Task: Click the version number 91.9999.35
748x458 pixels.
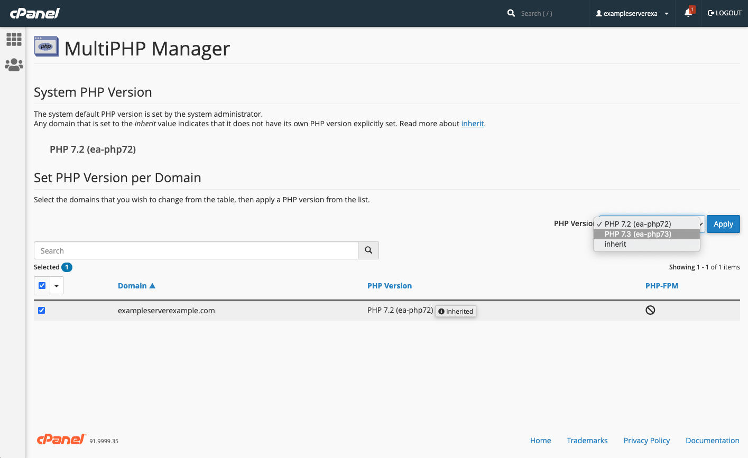Action: click(104, 441)
